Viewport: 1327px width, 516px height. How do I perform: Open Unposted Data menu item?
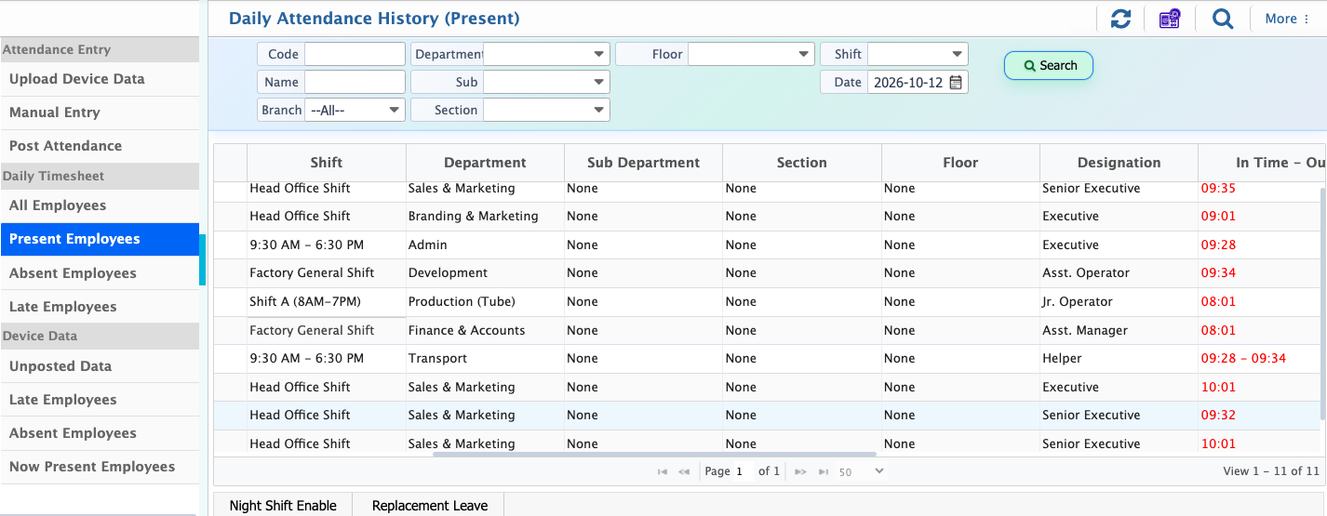pyautogui.click(x=100, y=366)
